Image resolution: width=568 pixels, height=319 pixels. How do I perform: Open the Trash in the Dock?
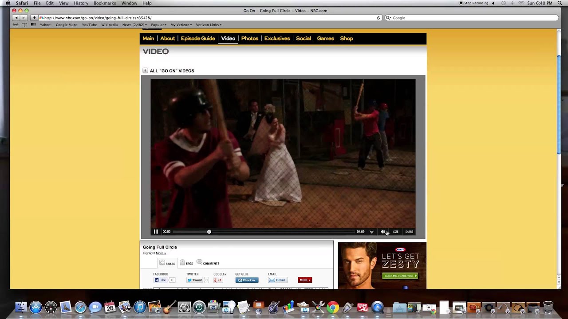click(x=548, y=307)
